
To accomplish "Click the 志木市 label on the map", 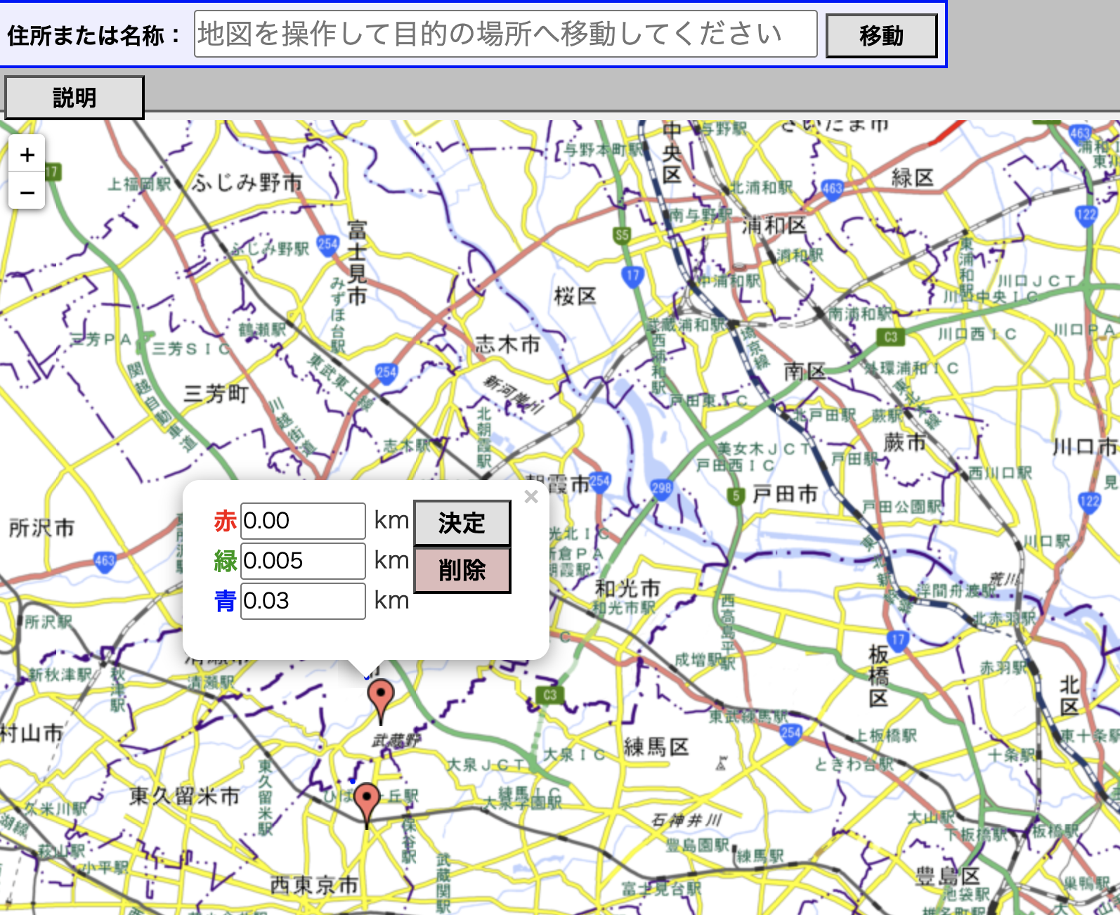I will point(507,344).
